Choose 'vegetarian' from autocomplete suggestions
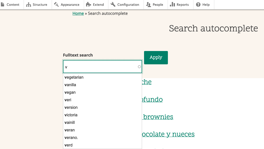This screenshot has height=149, width=264. pos(74,77)
